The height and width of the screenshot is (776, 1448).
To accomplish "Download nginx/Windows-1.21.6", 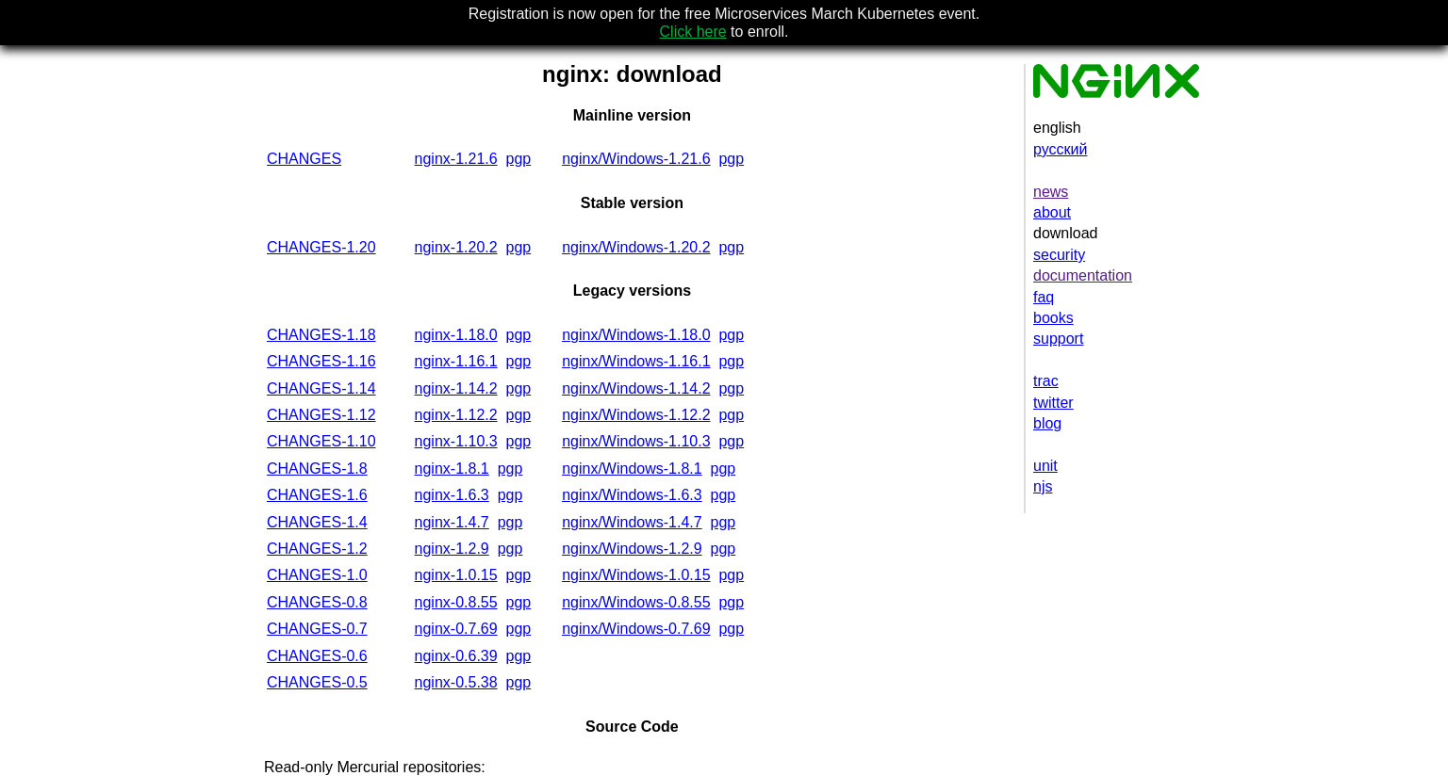I will [636, 159].
